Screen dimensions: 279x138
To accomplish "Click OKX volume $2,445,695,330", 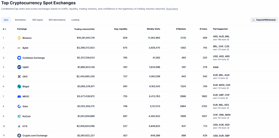I will coord(86,76).
